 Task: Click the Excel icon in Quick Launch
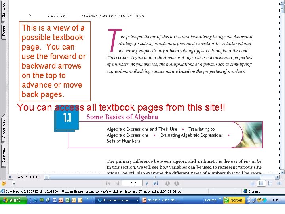[x=67, y=200]
